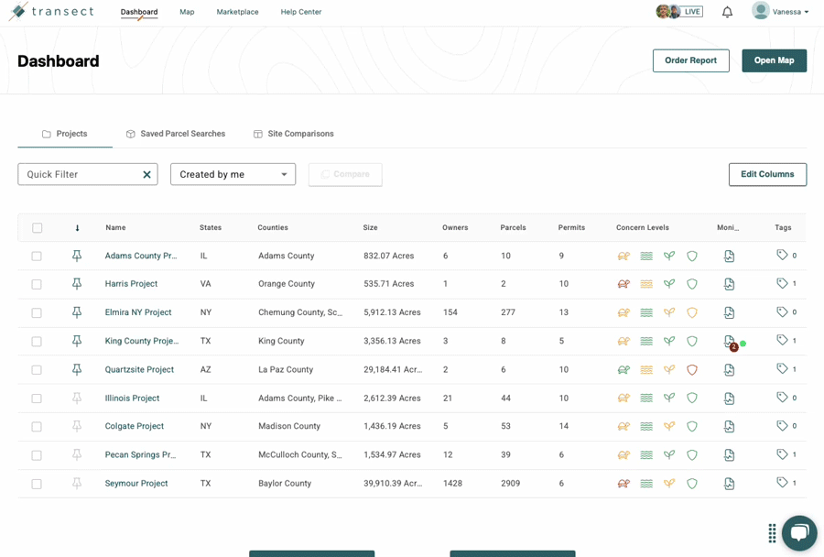The height and width of the screenshot is (557, 824).
Task: Switch to Saved Parcel Searches tab
Action: pyautogui.click(x=175, y=134)
